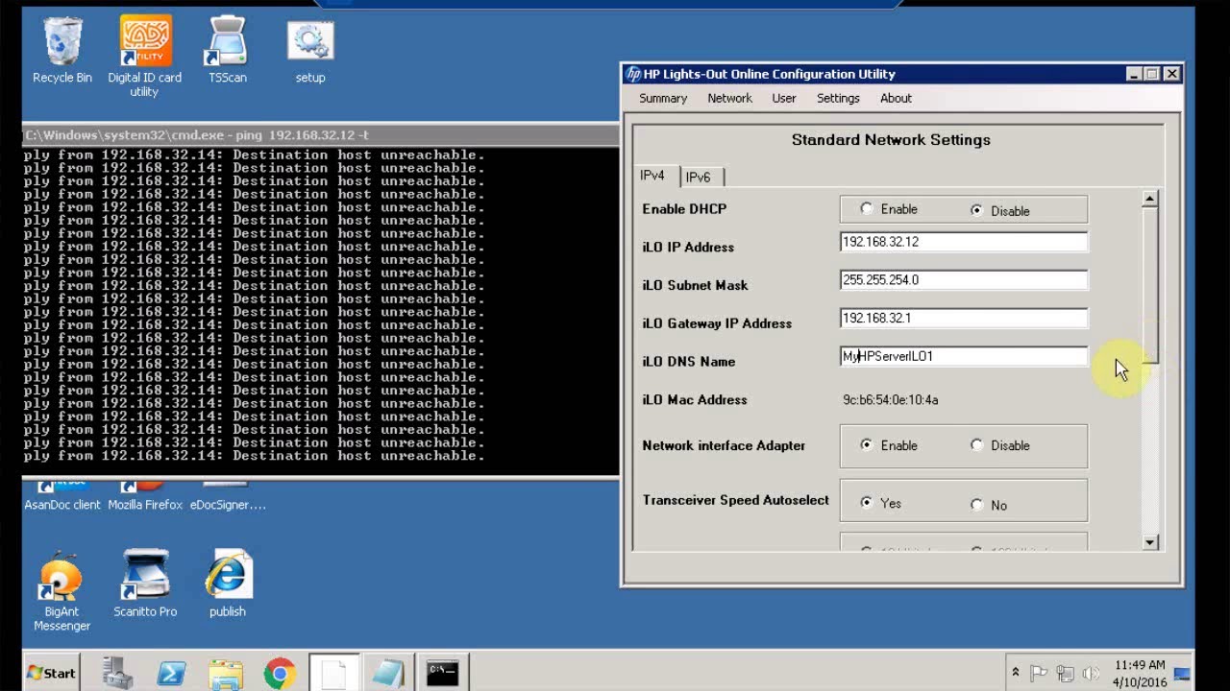
Task: Launch BigAnt Messenger desktop shortcut
Action: point(61,591)
